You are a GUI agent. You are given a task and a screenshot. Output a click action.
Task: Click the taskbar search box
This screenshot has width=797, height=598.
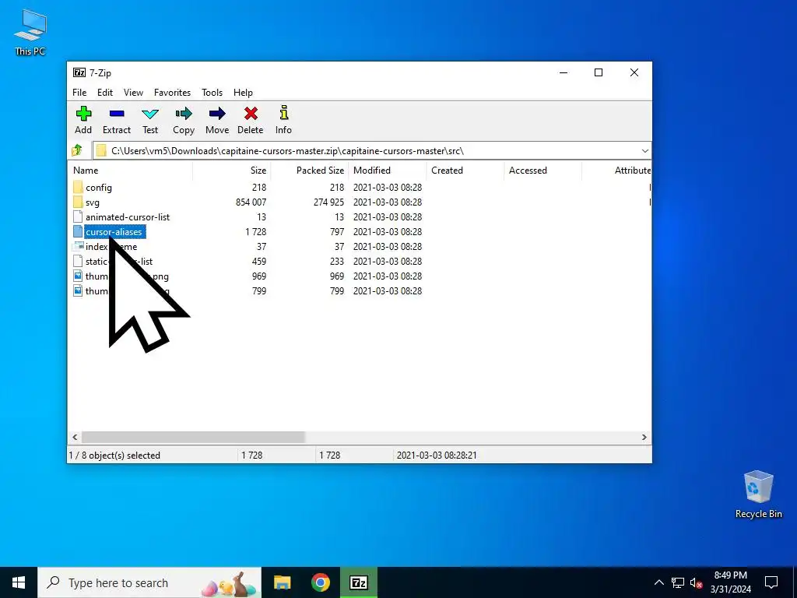coord(149,582)
